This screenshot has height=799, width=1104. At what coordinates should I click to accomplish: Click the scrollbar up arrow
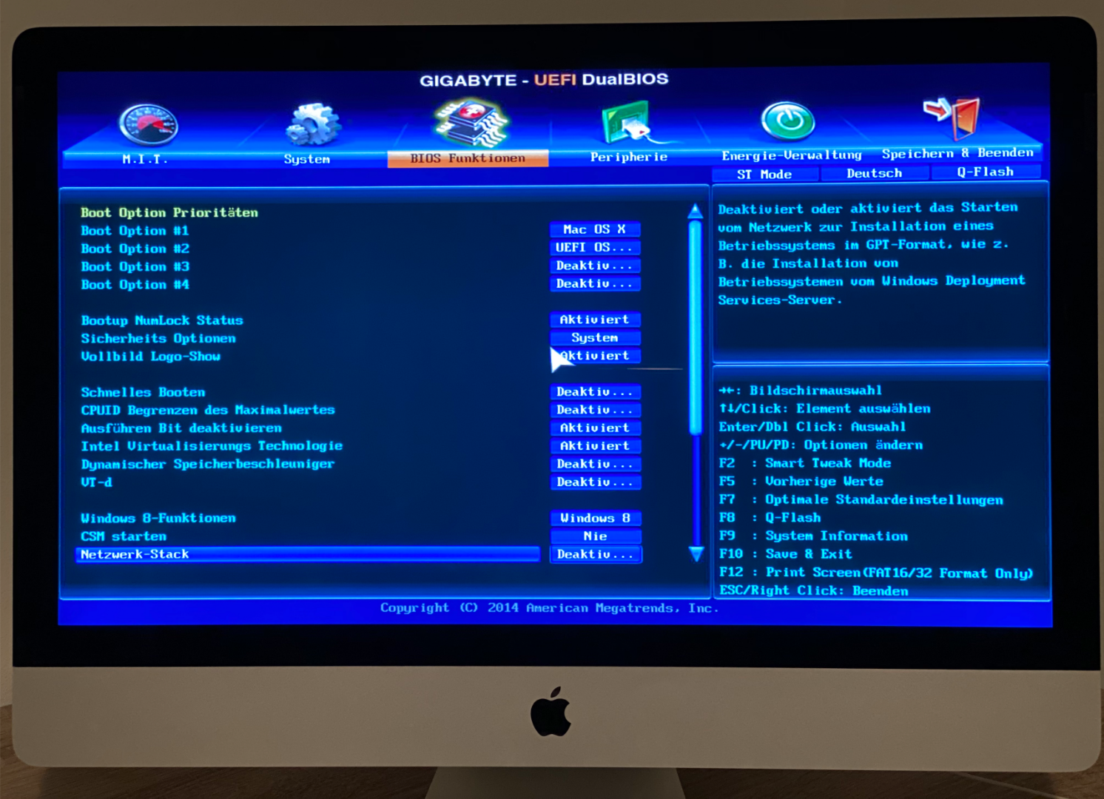point(696,212)
